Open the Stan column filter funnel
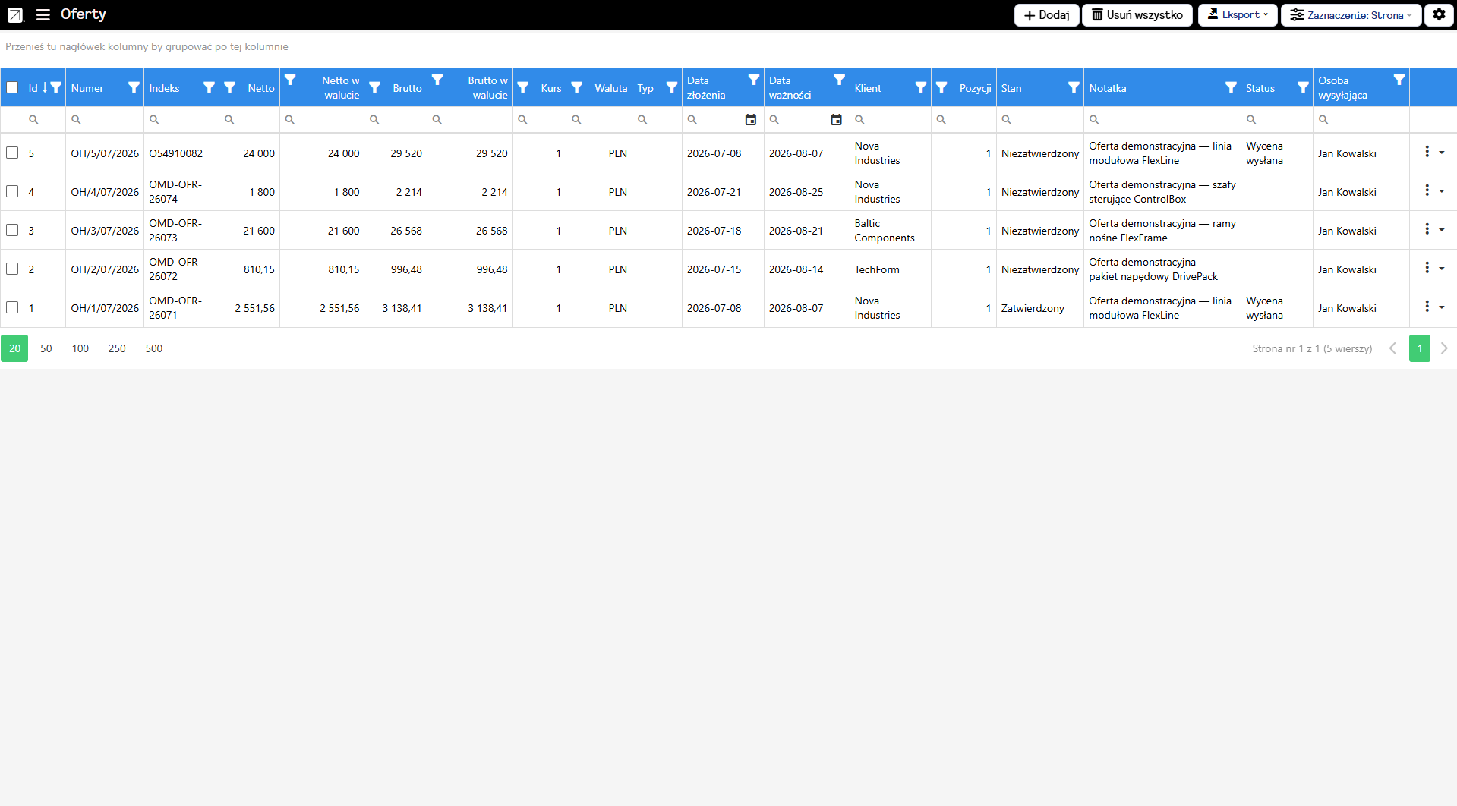The width and height of the screenshot is (1457, 806). pyautogui.click(x=1074, y=87)
